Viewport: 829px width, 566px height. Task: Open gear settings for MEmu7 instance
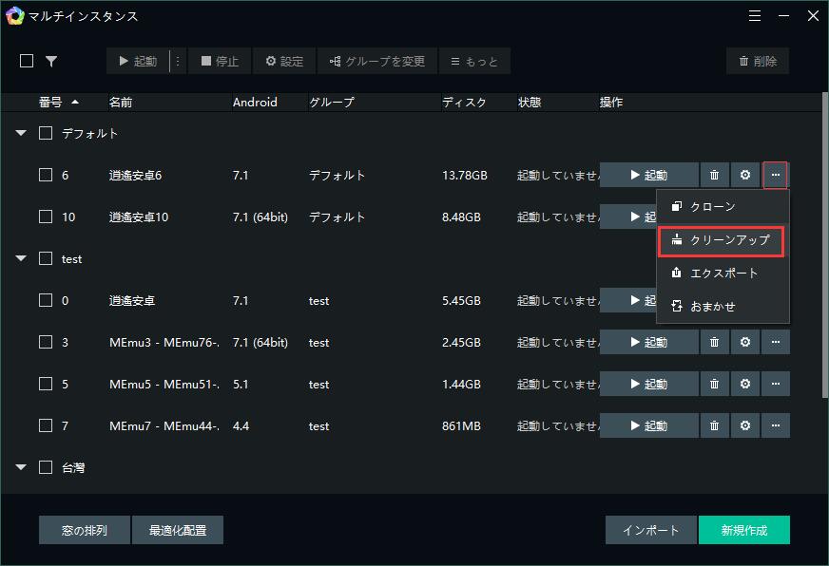pos(745,425)
